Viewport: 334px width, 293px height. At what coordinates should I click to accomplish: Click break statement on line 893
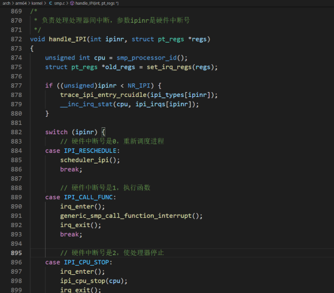pos(70,234)
